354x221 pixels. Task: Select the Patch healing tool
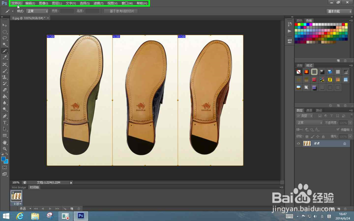point(5,64)
